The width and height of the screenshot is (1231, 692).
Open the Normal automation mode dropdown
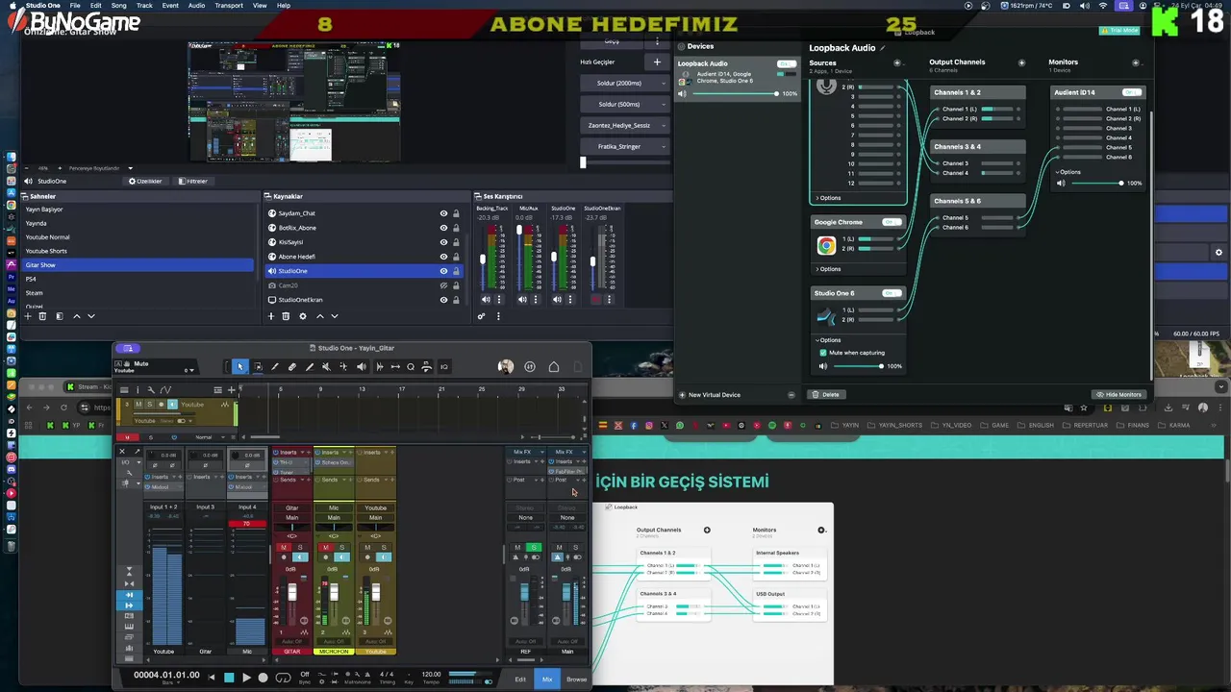tap(210, 437)
